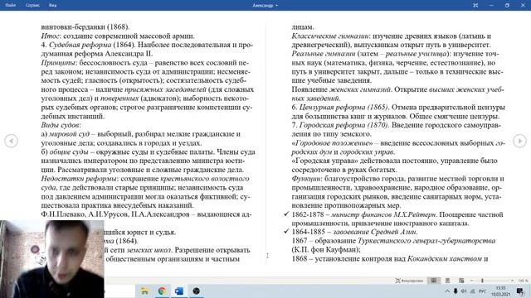Click the term 'общие суды'

pos(69,151)
